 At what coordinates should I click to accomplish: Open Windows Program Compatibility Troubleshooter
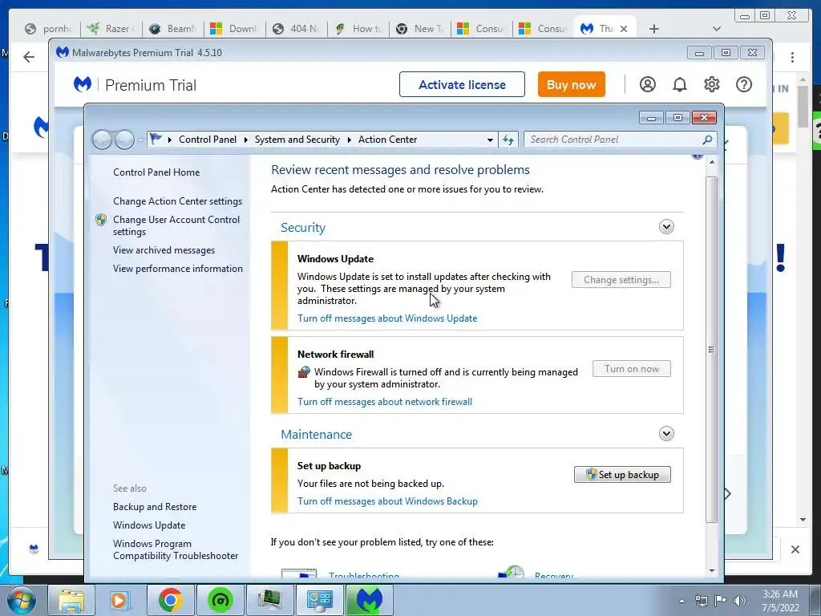point(176,549)
